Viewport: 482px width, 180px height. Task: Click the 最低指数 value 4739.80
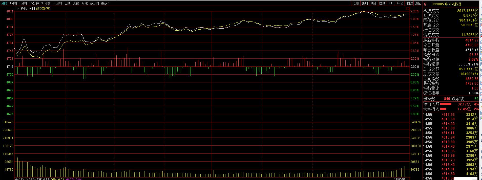click(x=472, y=83)
